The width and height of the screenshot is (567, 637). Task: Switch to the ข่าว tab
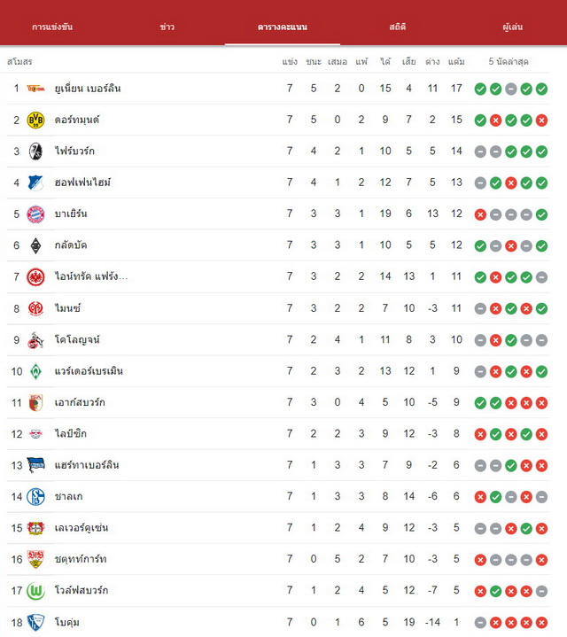167,27
